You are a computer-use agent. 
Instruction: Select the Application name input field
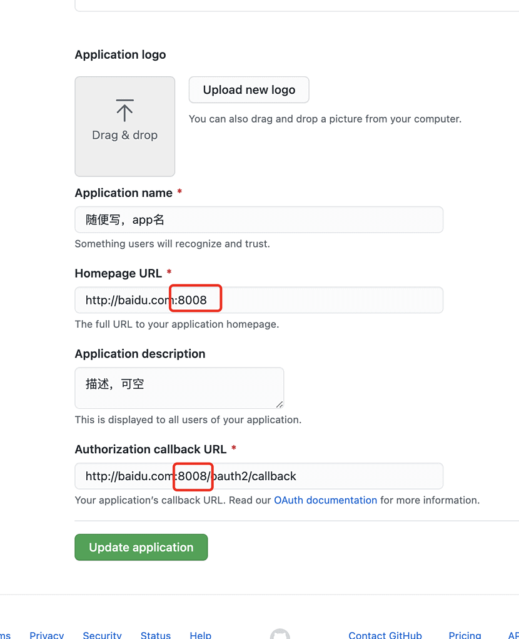(258, 219)
